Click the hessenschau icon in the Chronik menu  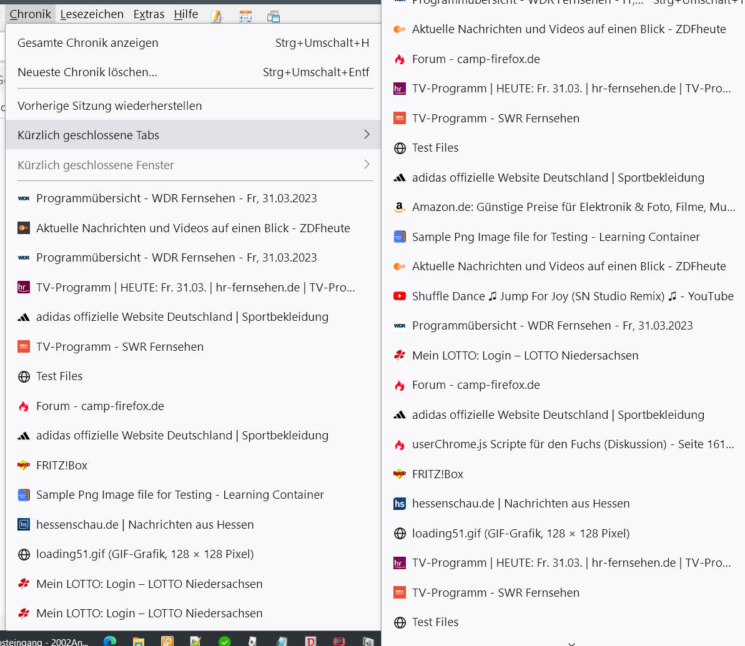coord(24,524)
